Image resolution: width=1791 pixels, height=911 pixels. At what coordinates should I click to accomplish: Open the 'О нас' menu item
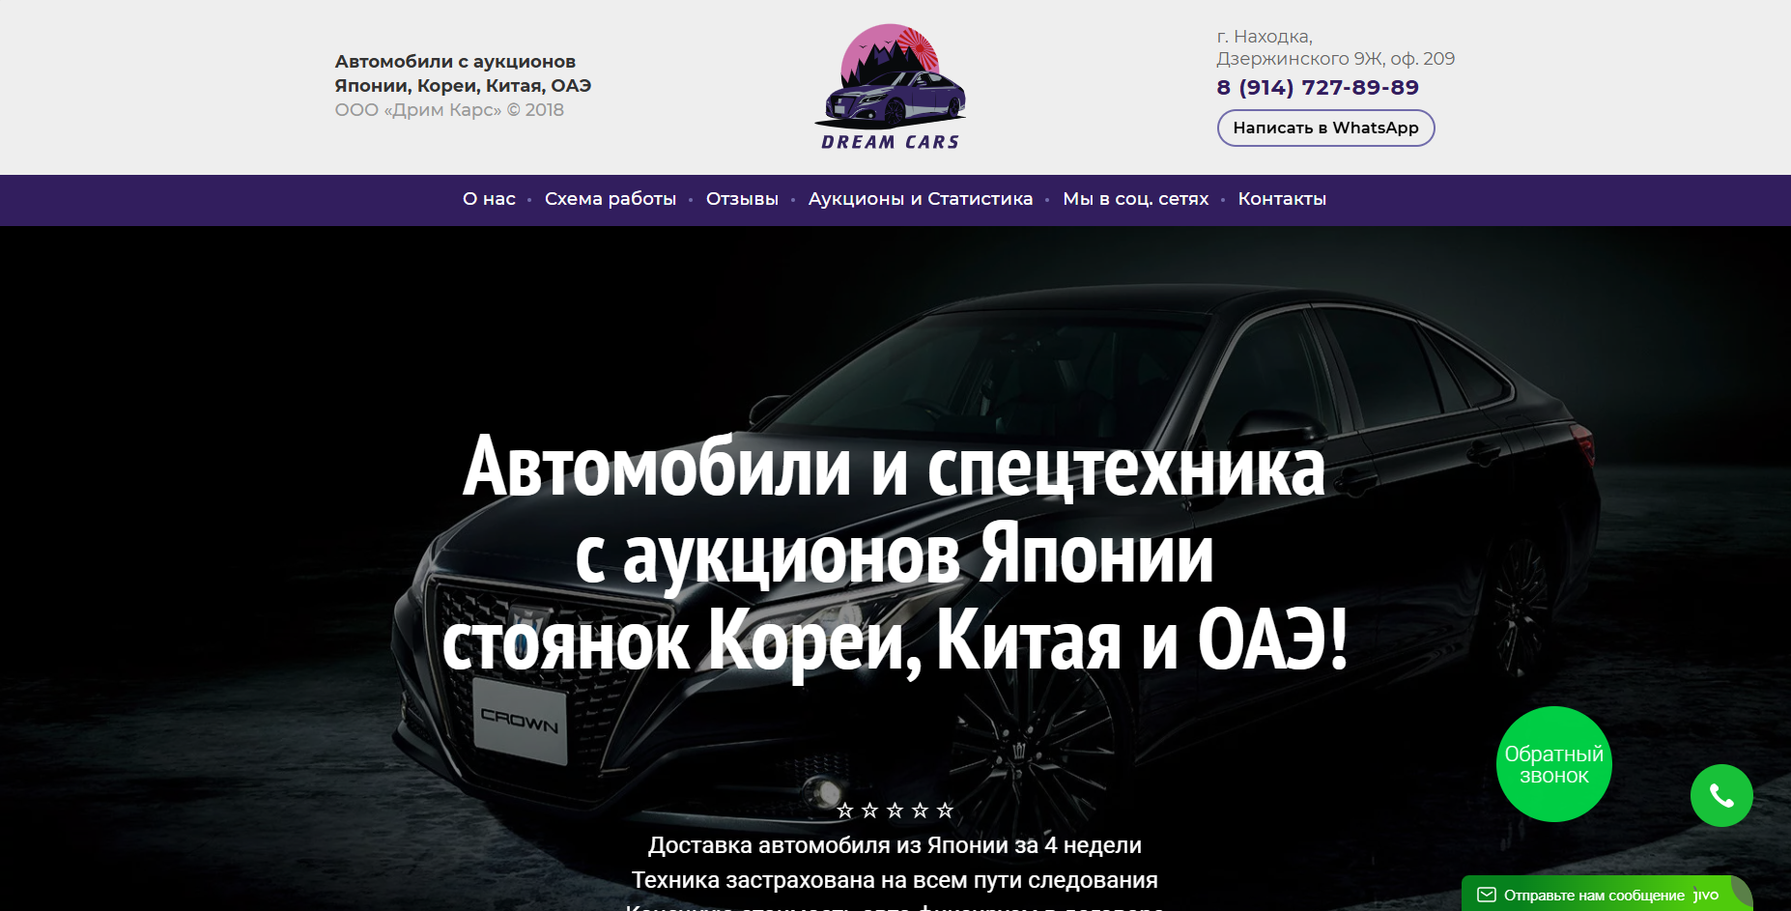(489, 199)
